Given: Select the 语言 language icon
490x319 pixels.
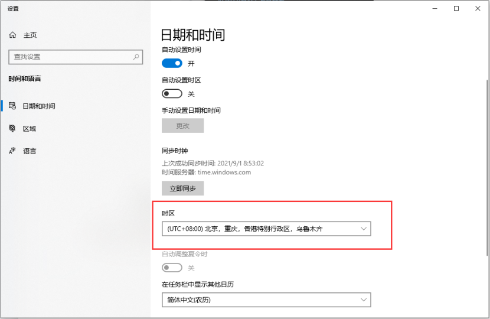Looking at the screenshot, I should 12,151.
